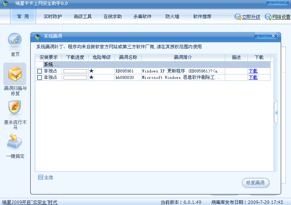291x205 pixels.
Task: Sort by the 下载进度 column header
Action: 75,58
